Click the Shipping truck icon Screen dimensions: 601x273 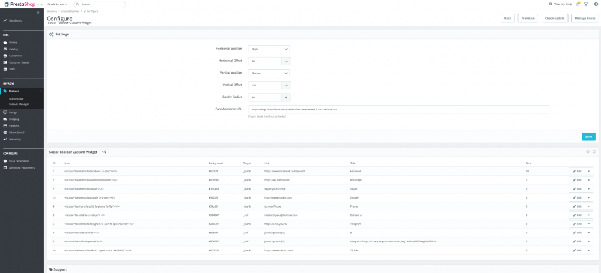click(5, 119)
